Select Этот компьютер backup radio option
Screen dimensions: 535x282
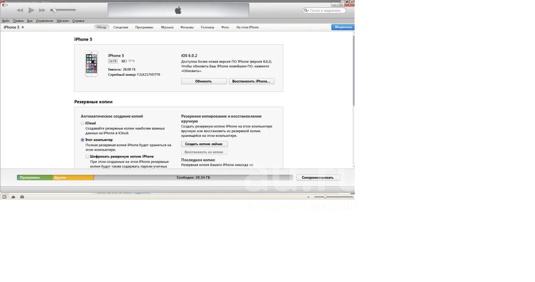(x=83, y=140)
